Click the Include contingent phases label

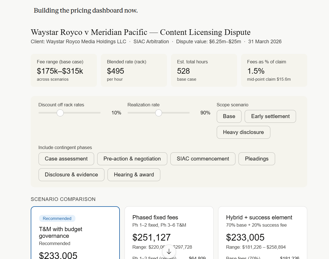pyautogui.click(x=65, y=147)
